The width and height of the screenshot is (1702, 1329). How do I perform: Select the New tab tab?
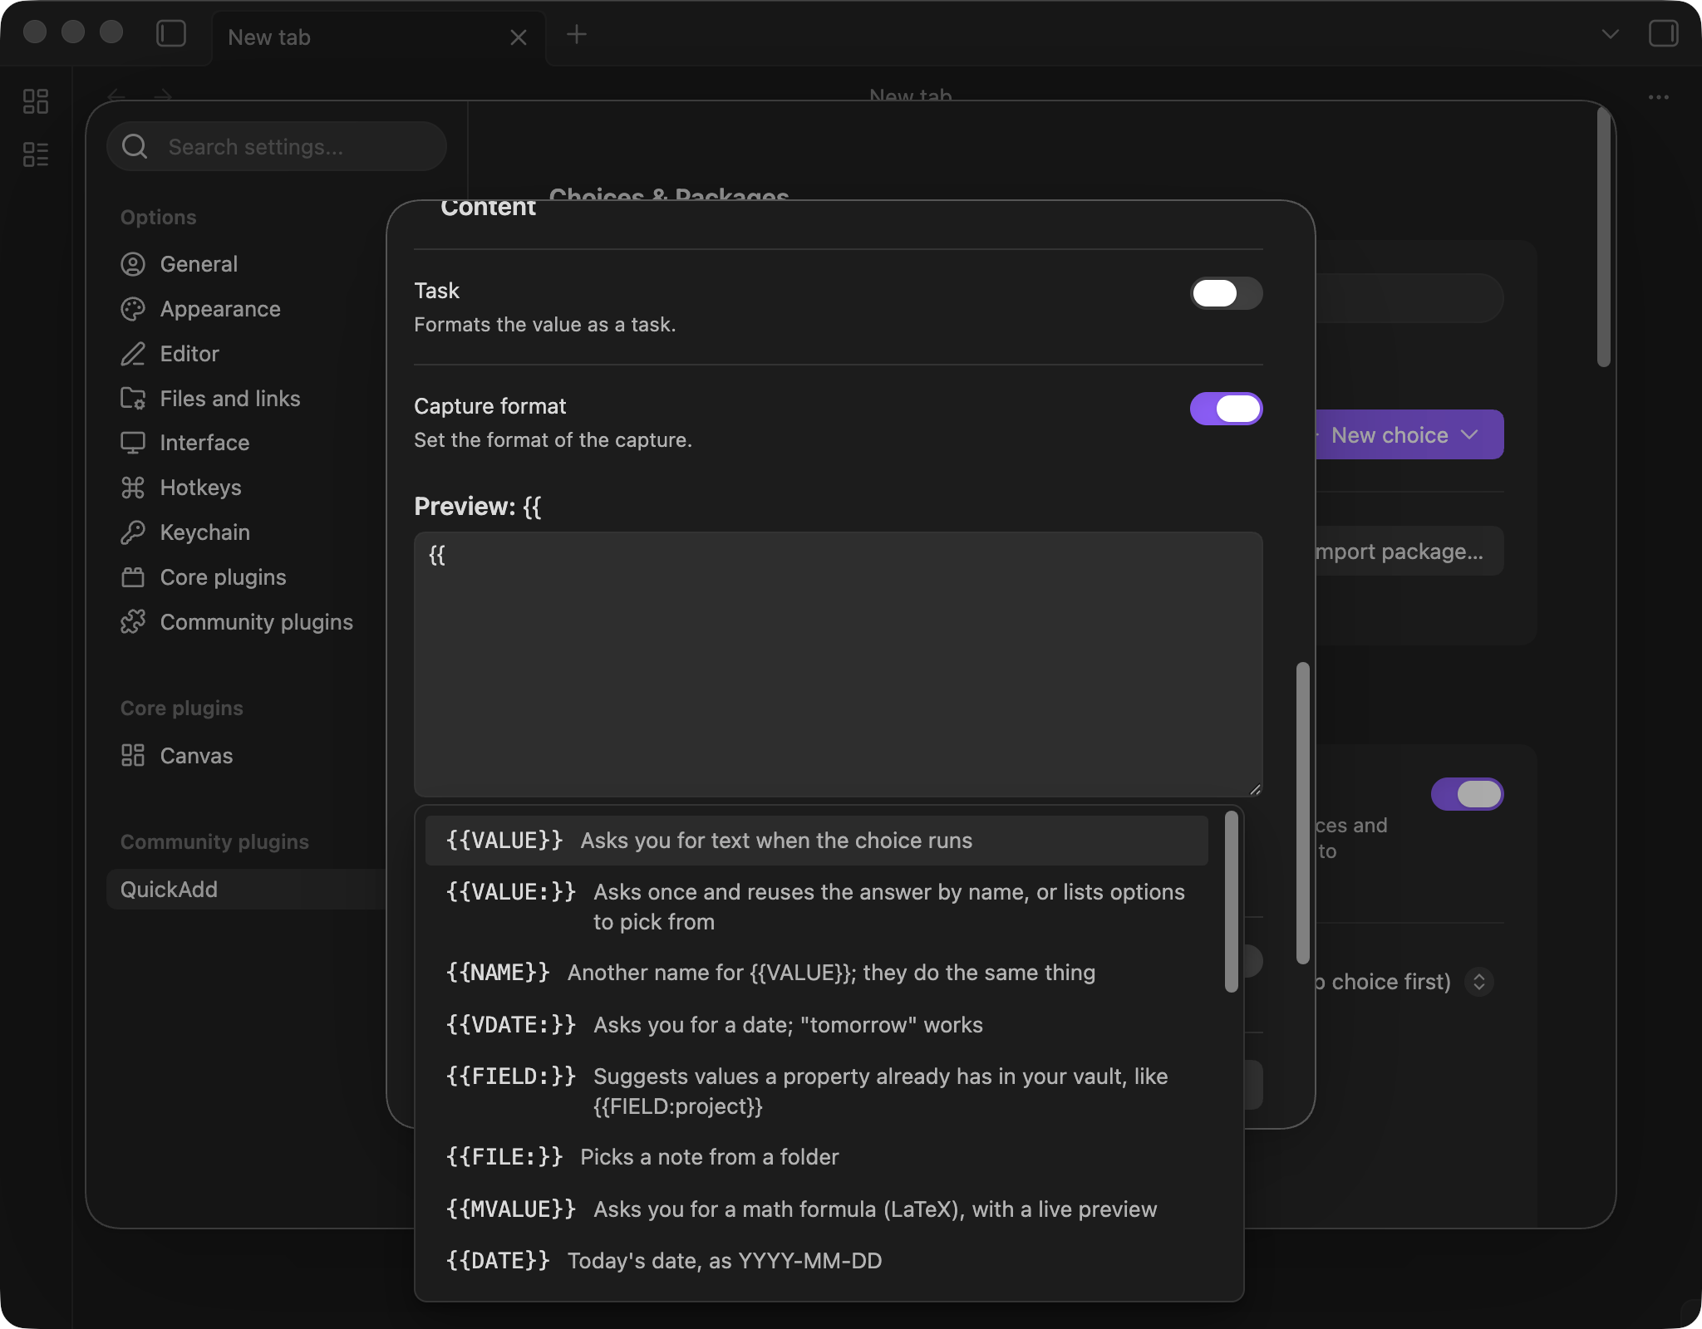coord(379,37)
